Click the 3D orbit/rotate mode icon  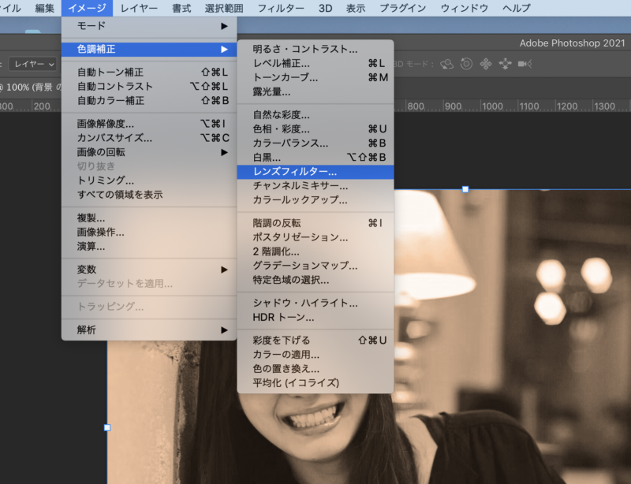[447, 64]
